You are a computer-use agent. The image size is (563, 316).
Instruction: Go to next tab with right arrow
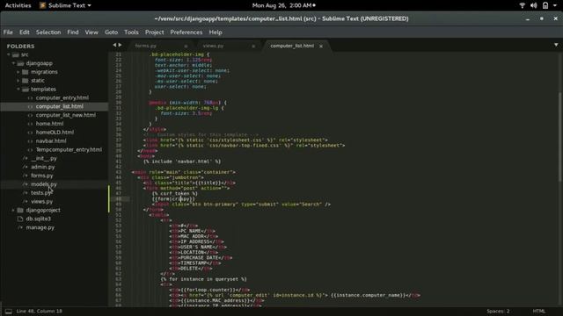tap(120, 45)
